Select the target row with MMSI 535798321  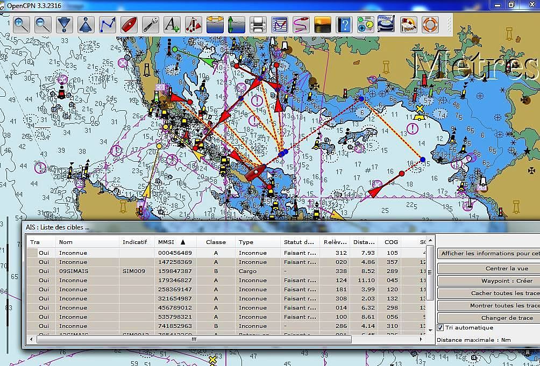(x=226, y=317)
